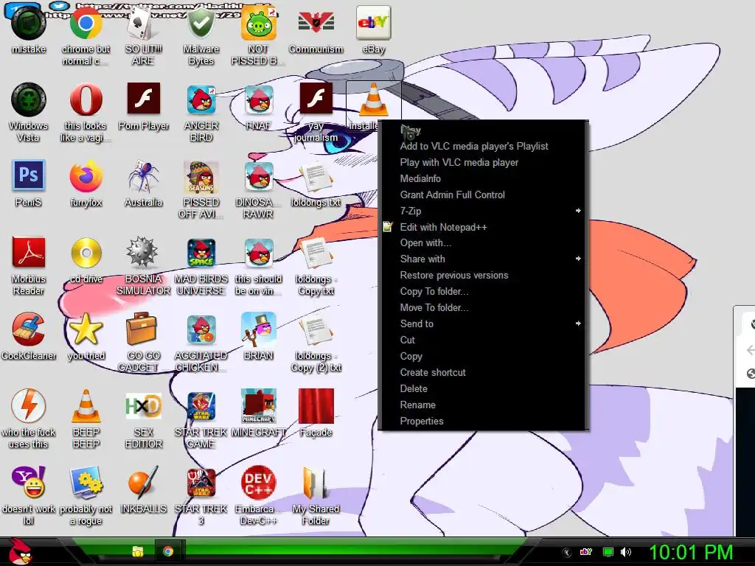Viewport: 755px width, 566px height.
Task: Select the Malware Bytes shield icon
Action: coord(201,24)
